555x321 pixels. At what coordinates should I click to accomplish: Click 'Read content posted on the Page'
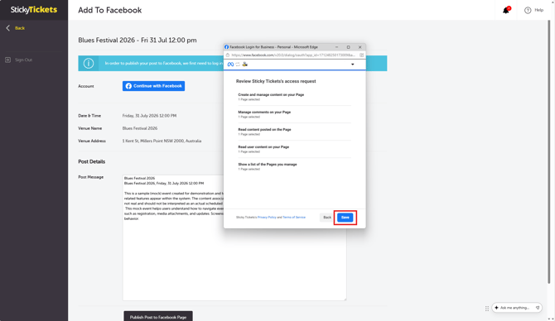coord(264,130)
